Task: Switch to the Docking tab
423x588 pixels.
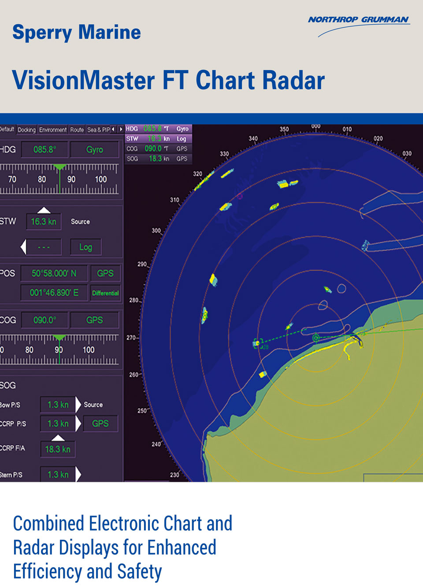Action: 26,130
